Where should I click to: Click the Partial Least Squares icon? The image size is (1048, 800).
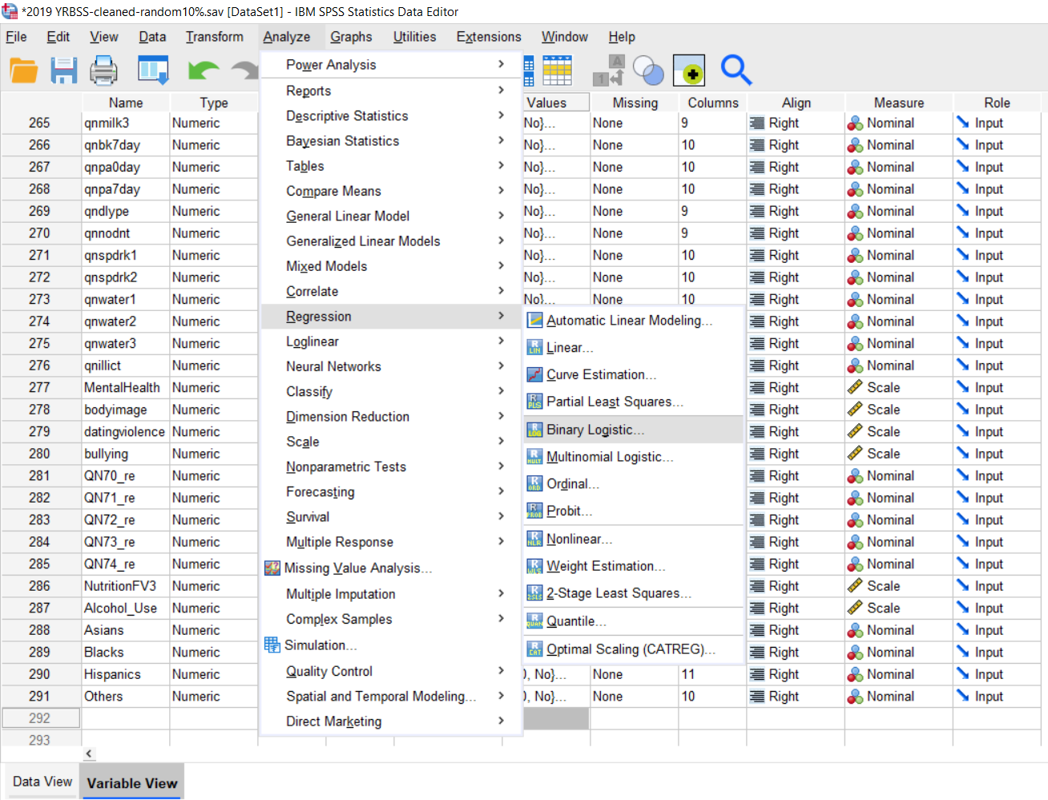534,402
